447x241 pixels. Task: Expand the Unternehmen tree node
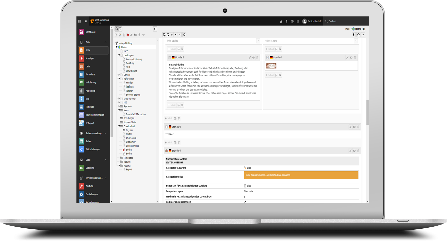pyautogui.click(x=119, y=99)
